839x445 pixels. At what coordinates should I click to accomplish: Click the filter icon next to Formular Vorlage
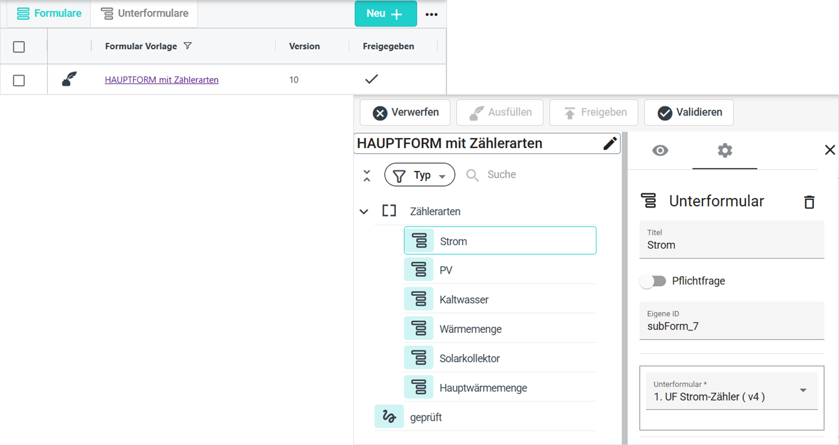pyautogui.click(x=187, y=46)
